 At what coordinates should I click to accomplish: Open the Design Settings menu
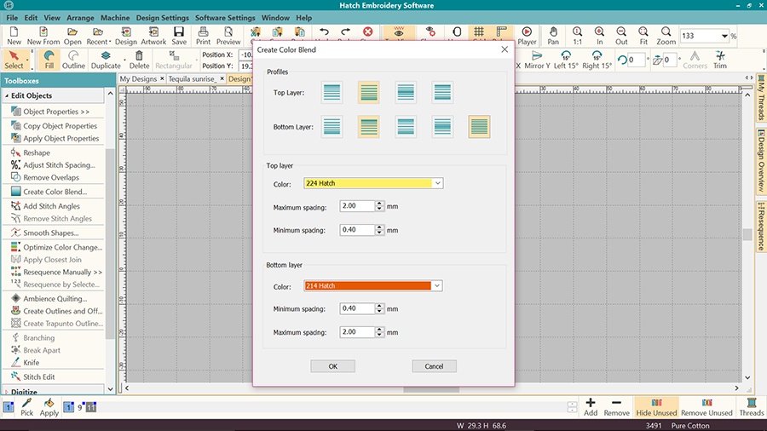[x=162, y=18]
